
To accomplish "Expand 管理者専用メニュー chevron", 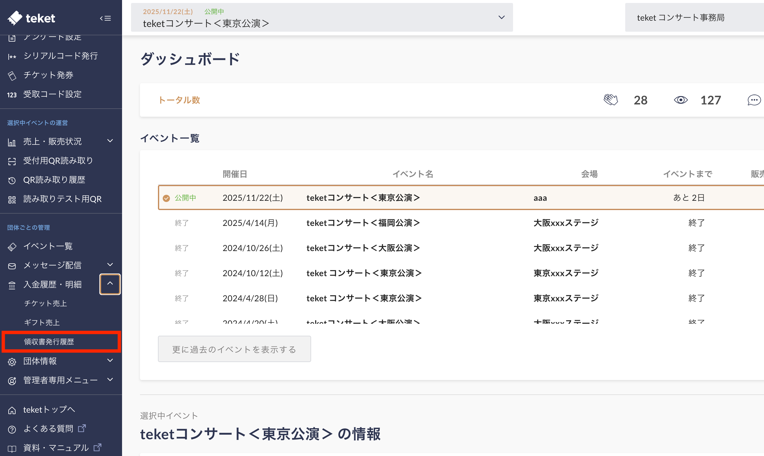I will tap(110, 380).
